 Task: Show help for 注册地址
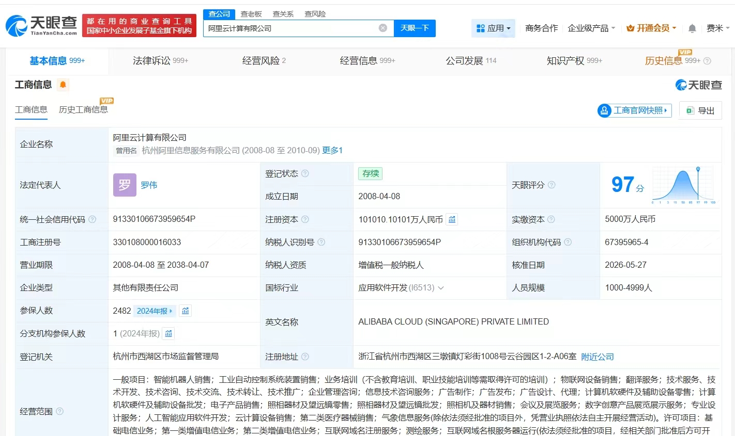[x=305, y=357]
